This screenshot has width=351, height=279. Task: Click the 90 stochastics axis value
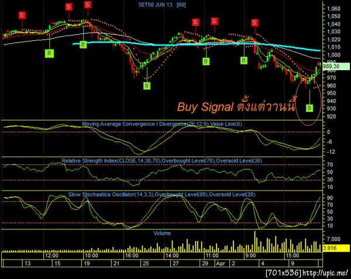click(x=330, y=198)
